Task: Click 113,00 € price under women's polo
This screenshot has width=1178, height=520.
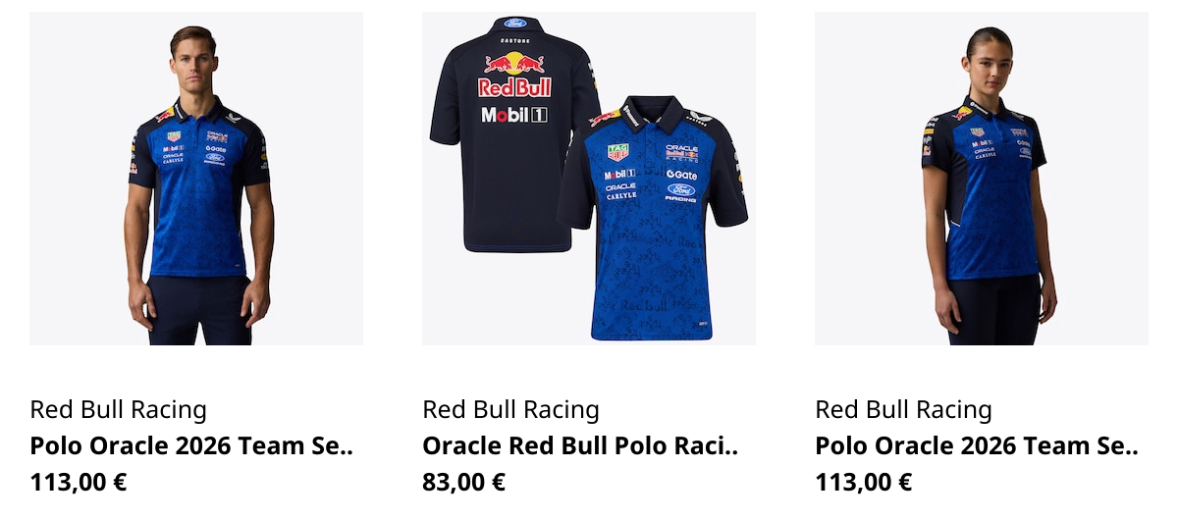Action: 864,483
